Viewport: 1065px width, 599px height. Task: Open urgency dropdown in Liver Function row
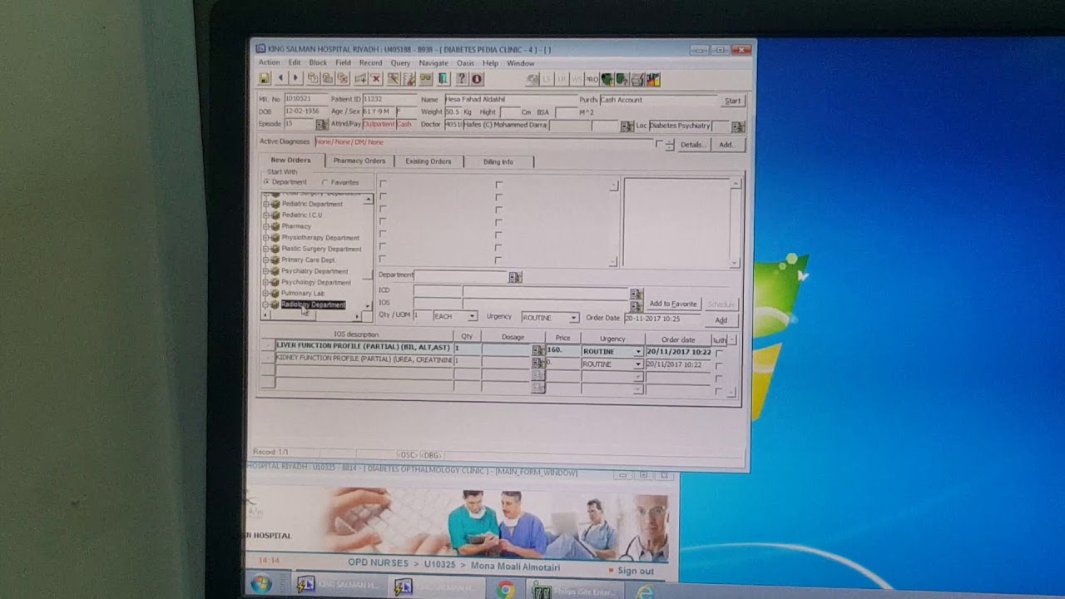638,352
